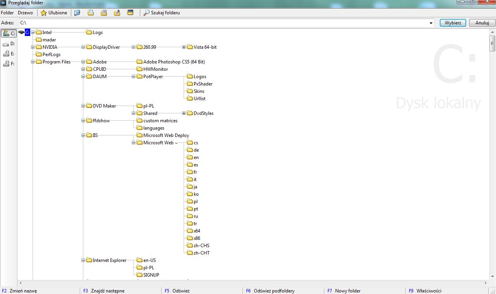
Task: Click F5 Odśwież refresh command
Action: tap(177, 291)
